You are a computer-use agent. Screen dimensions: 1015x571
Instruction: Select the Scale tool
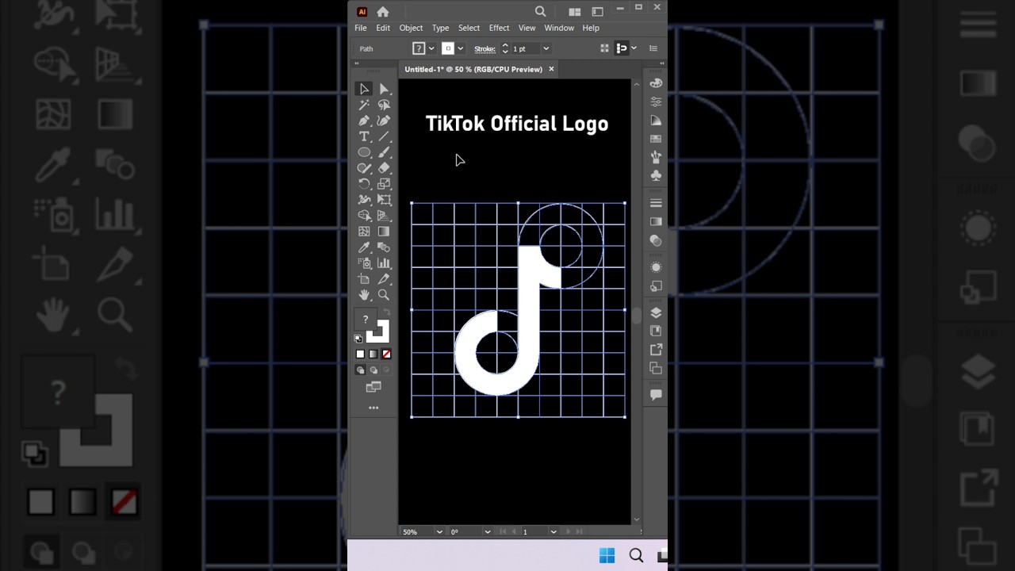tap(384, 184)
